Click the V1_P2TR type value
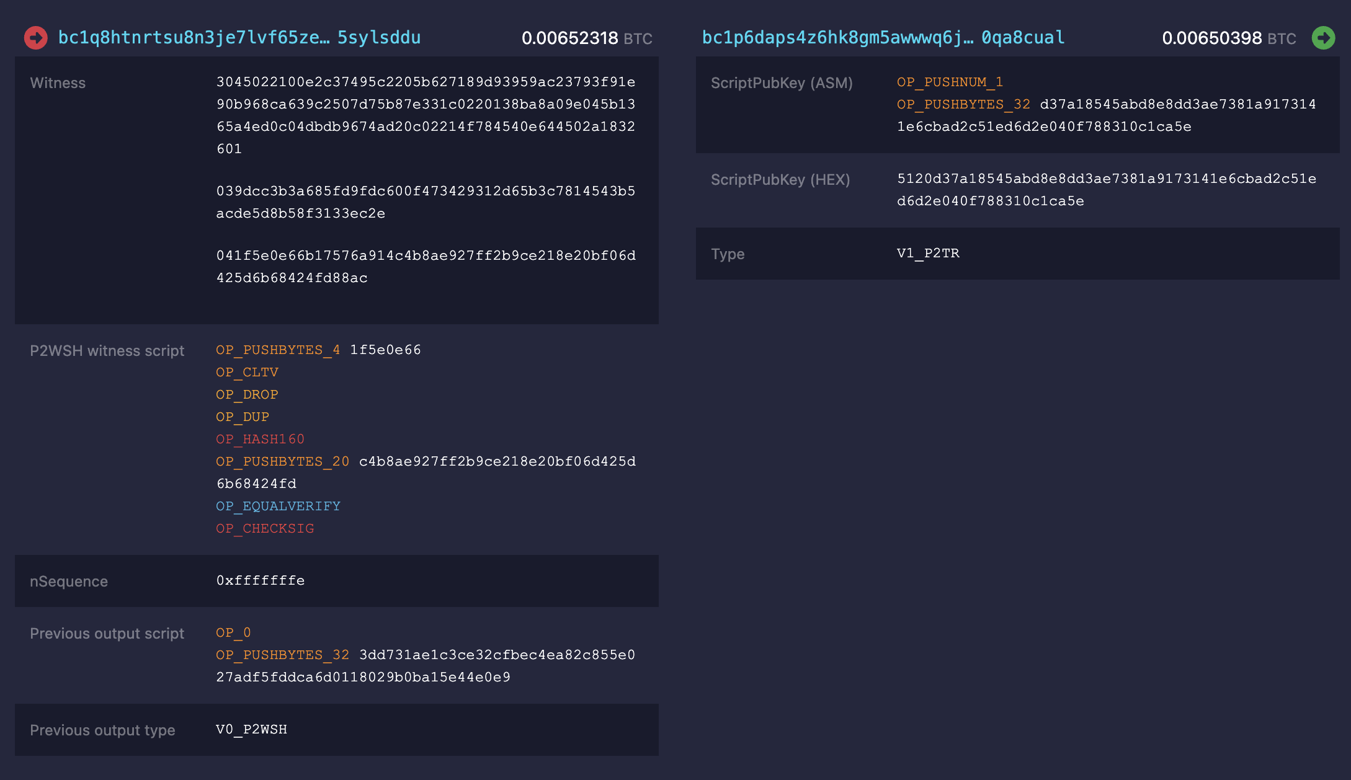The width and height of the screenshot is (1351, 780). tap(927, 254)
